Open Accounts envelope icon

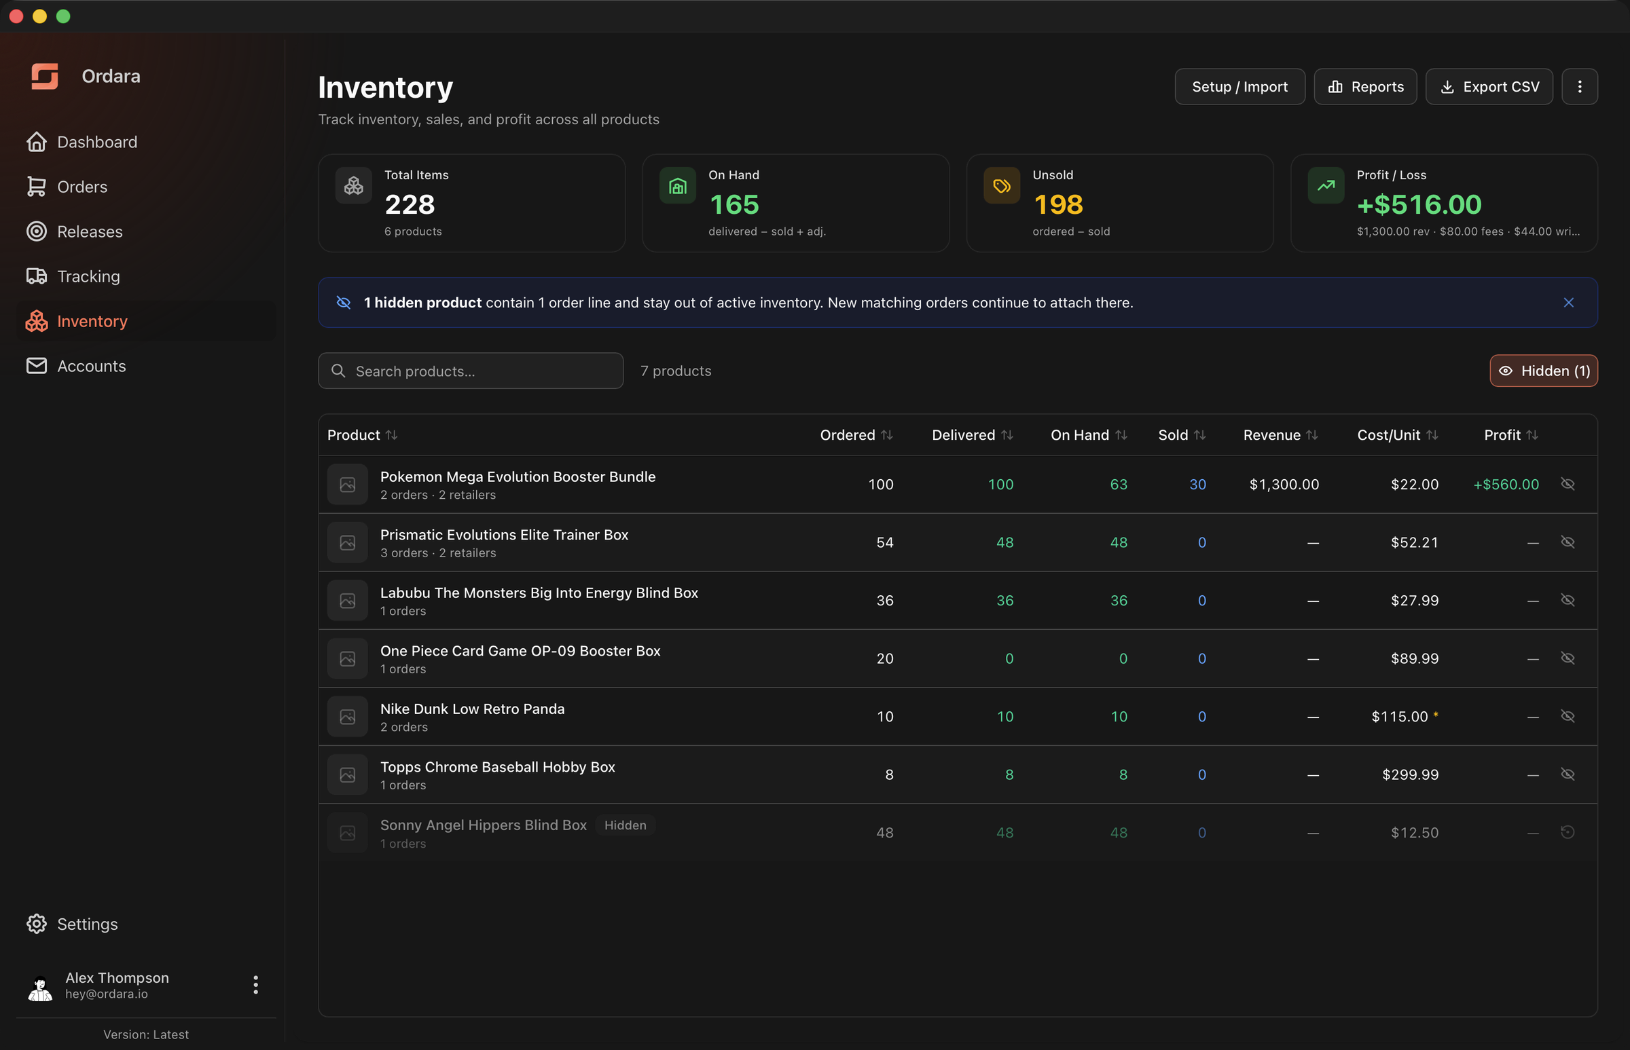click(36, 365)
